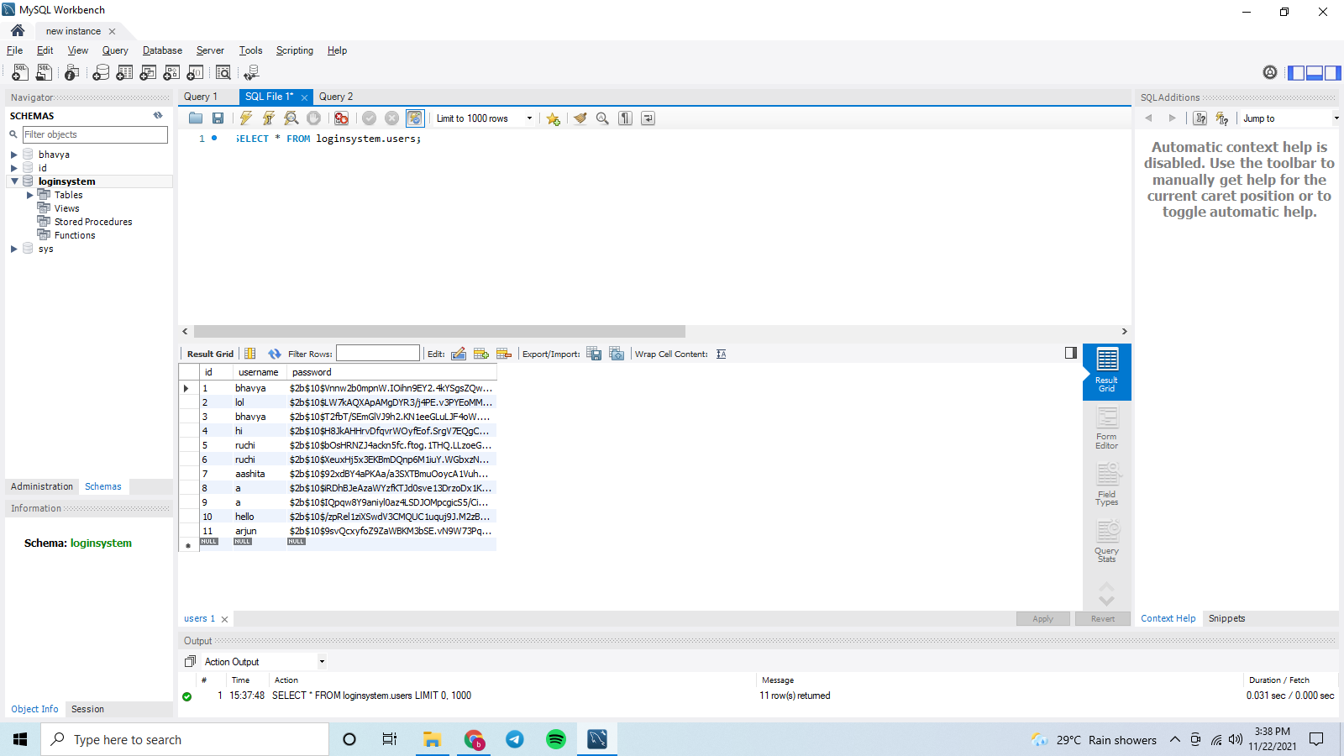Toggle the result panel side pane
Image resolution: width=1344 pixels, height=756 pixels.
(x=1071, y=353)
